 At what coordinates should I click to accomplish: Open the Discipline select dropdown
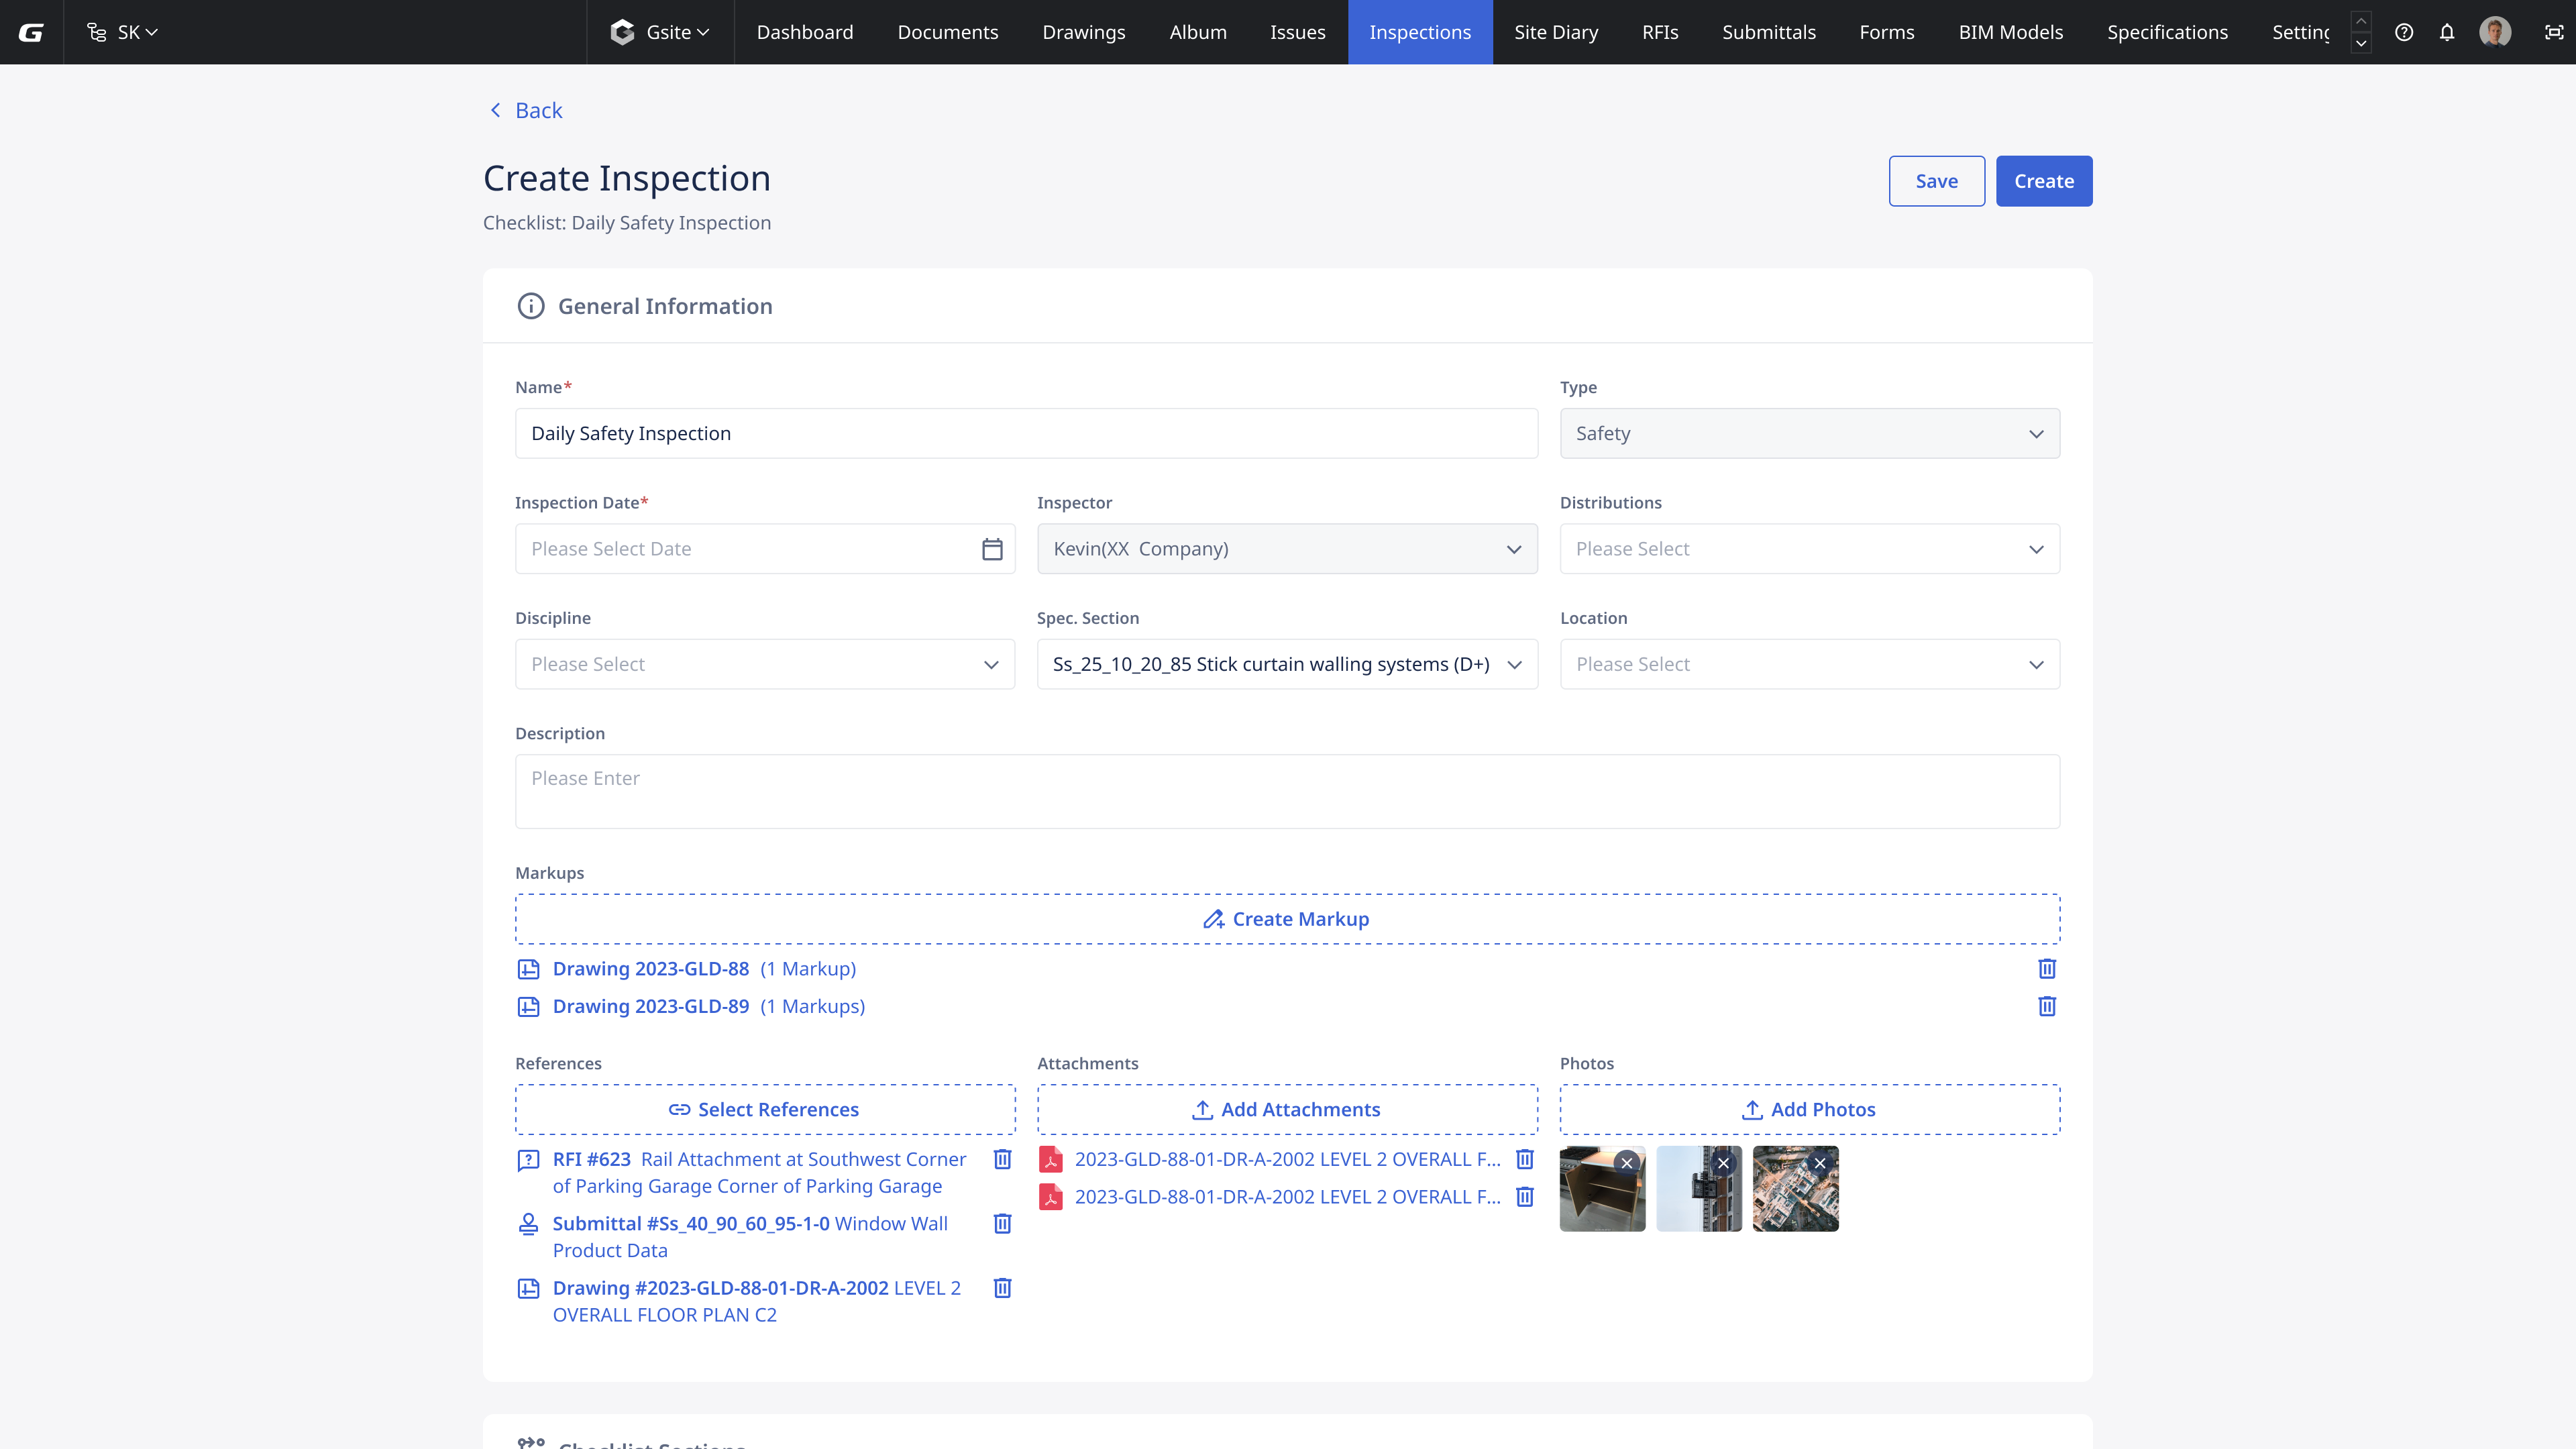pyautogui.click(x=764, y=664)
